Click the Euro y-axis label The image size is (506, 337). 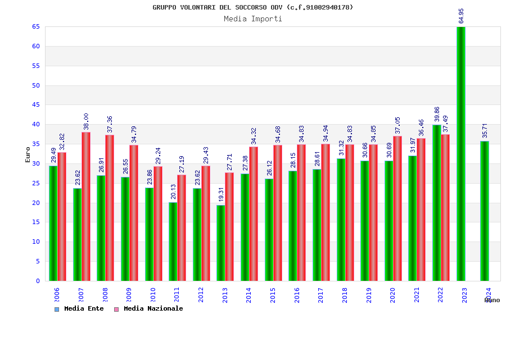coord(28,154)
